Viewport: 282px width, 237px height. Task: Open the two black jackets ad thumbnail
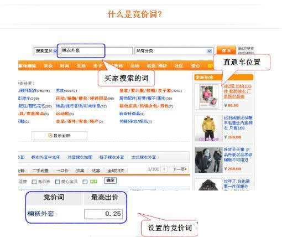208,160
